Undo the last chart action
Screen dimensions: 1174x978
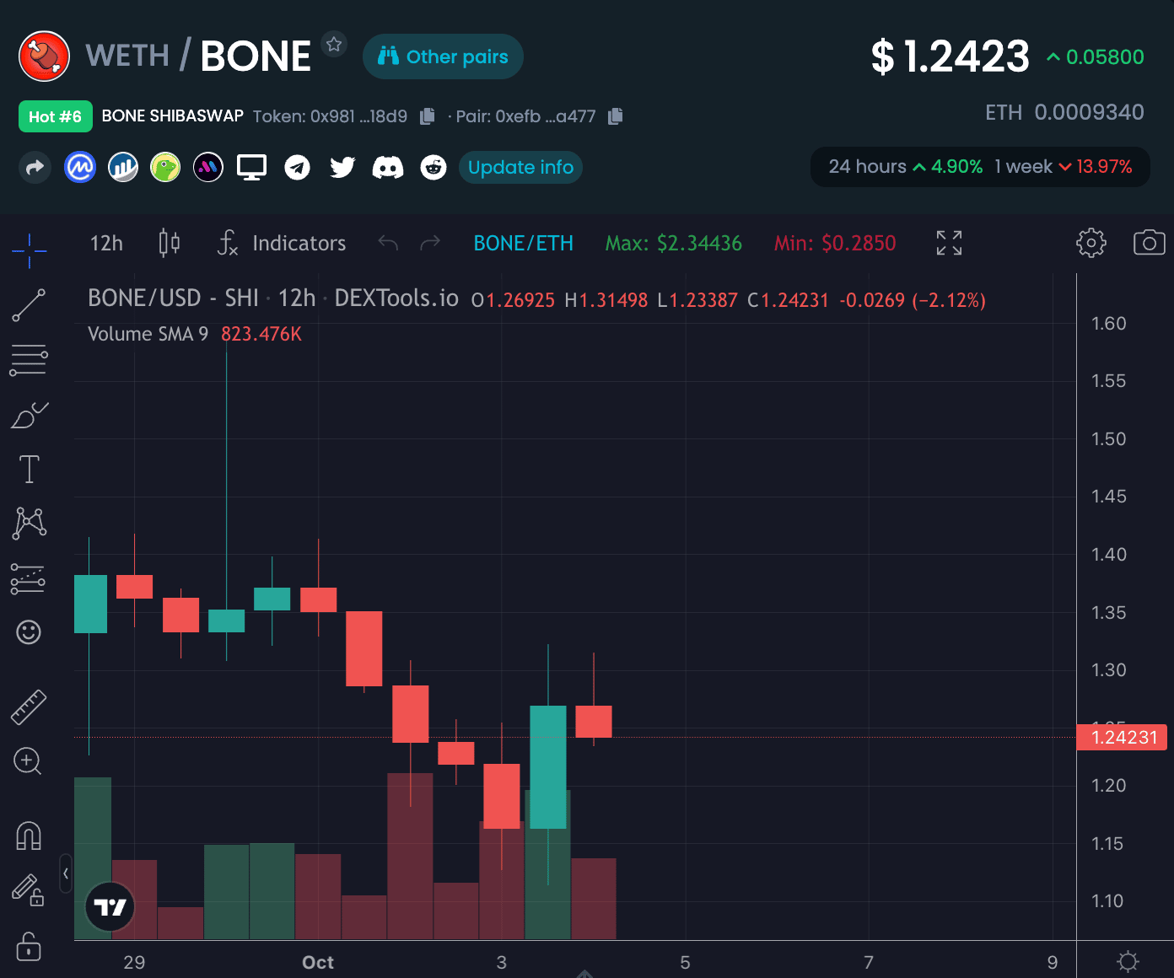(388, 244)
